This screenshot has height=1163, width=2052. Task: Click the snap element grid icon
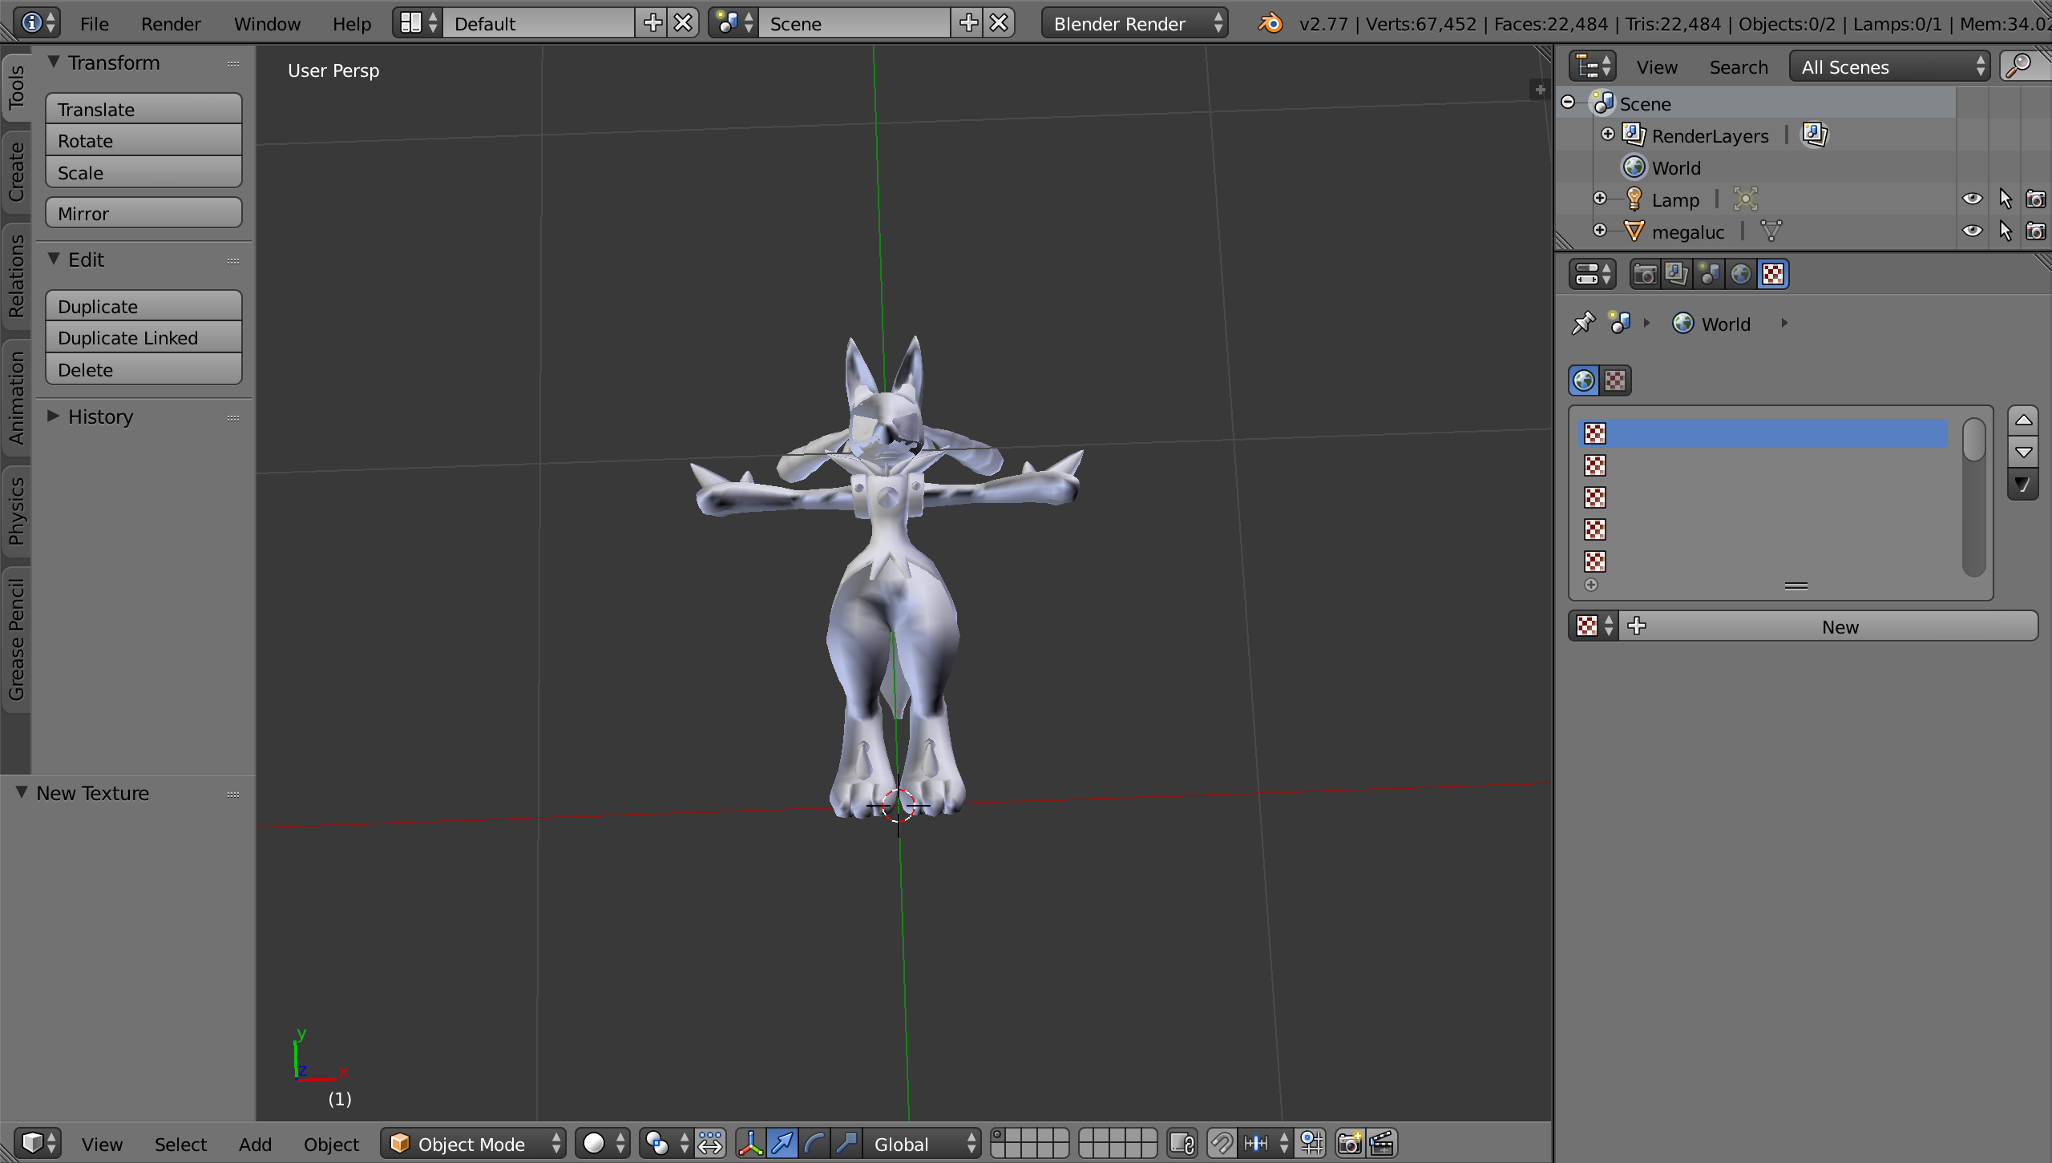pos(1311,1143)
